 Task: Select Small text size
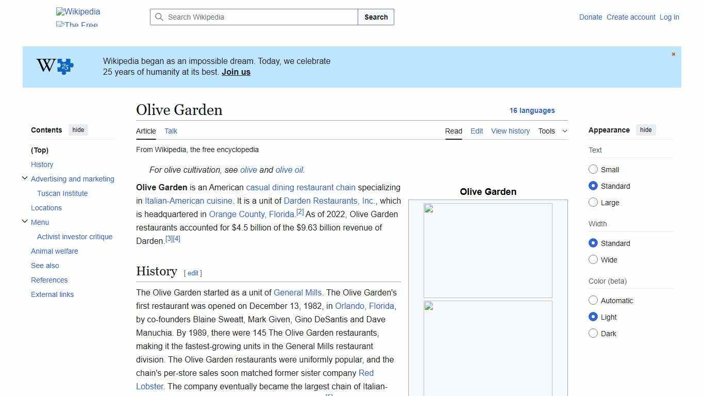coord(593,169)
